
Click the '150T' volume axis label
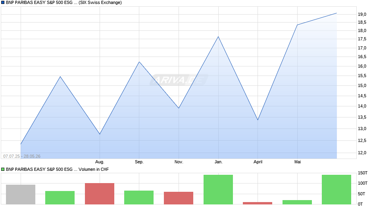click(363, 173)
